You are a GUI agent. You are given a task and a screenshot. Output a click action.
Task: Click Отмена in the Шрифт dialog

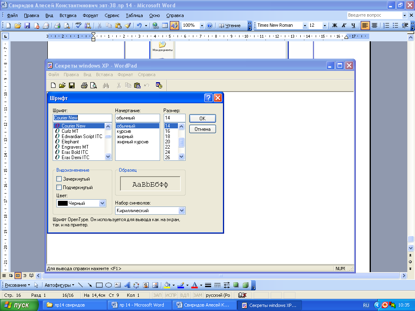(x=203, y=129)
